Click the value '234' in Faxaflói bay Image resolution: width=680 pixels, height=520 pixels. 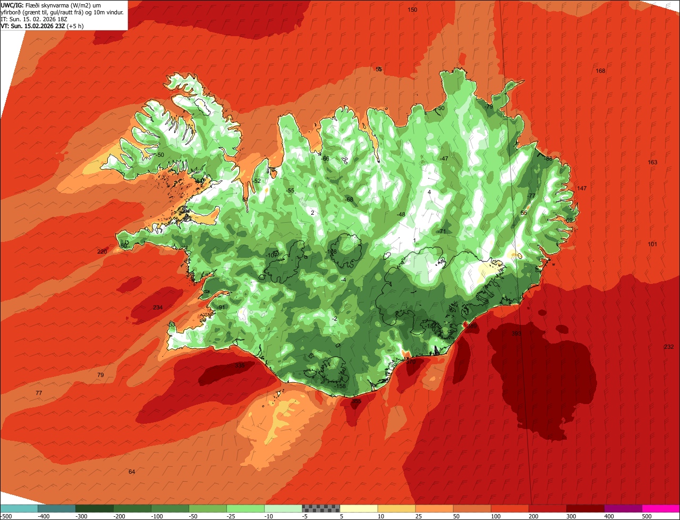point(158,307)
